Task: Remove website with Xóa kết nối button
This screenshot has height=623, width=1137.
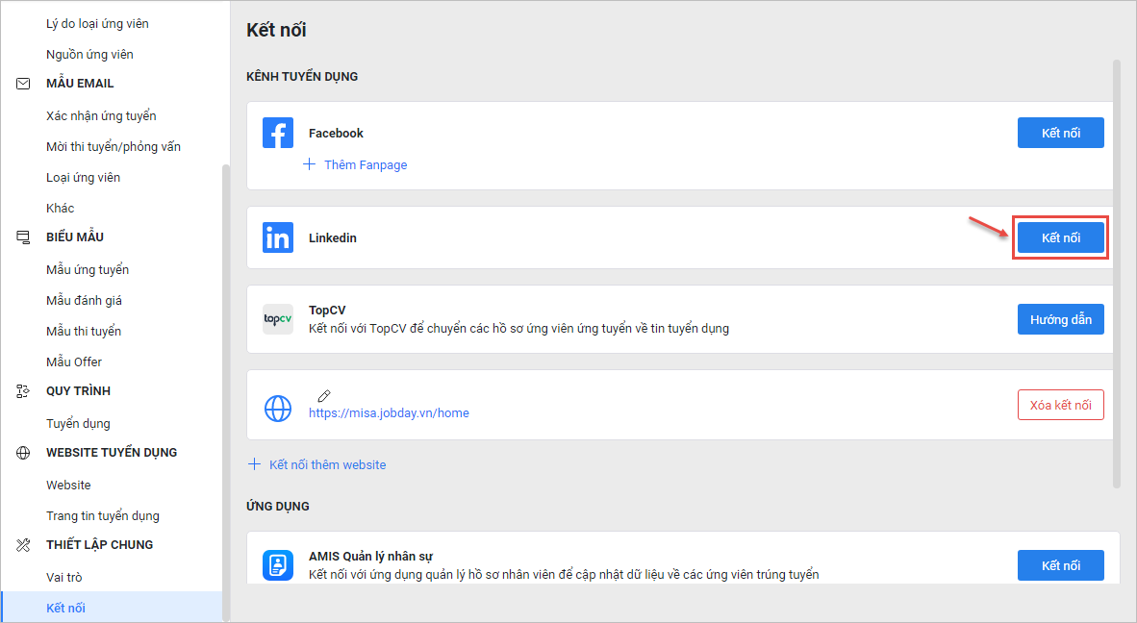Action: 1060,405
